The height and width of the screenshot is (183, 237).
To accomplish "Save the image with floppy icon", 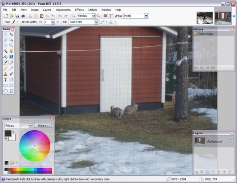I will tap(17, 16).
